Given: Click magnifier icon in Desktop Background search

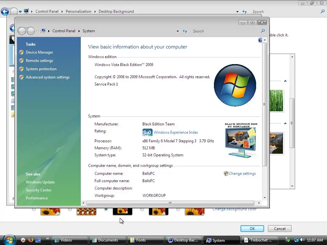Looking at the screenshot, I should coord(323,11).
